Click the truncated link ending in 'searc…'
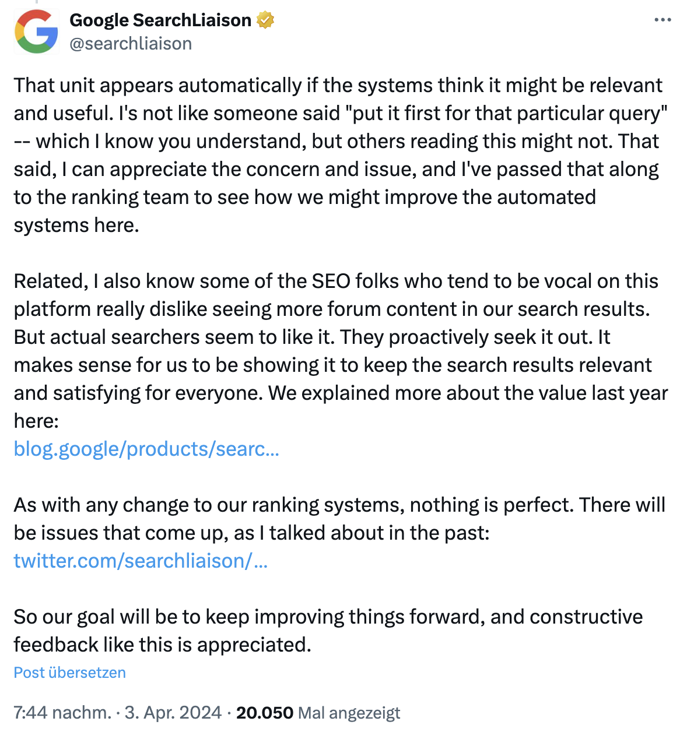This screenshot has width=687, height=739. [146, 449]
